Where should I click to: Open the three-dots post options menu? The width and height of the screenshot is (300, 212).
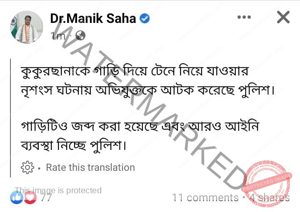coord(244,17)
